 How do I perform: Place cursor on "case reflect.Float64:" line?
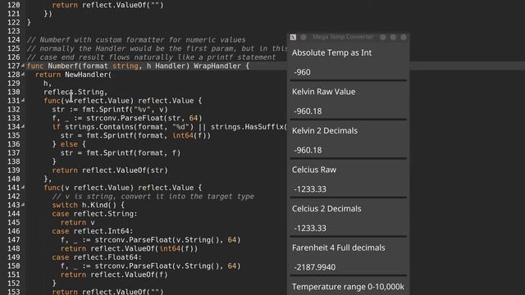(x=97, y=257)
